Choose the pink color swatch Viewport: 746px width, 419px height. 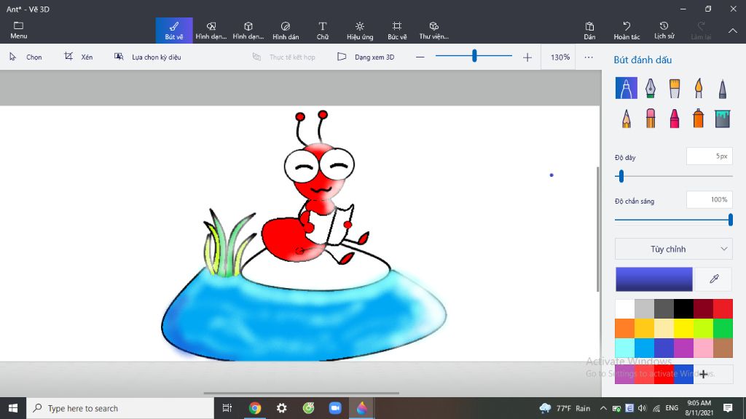point(703,348)
